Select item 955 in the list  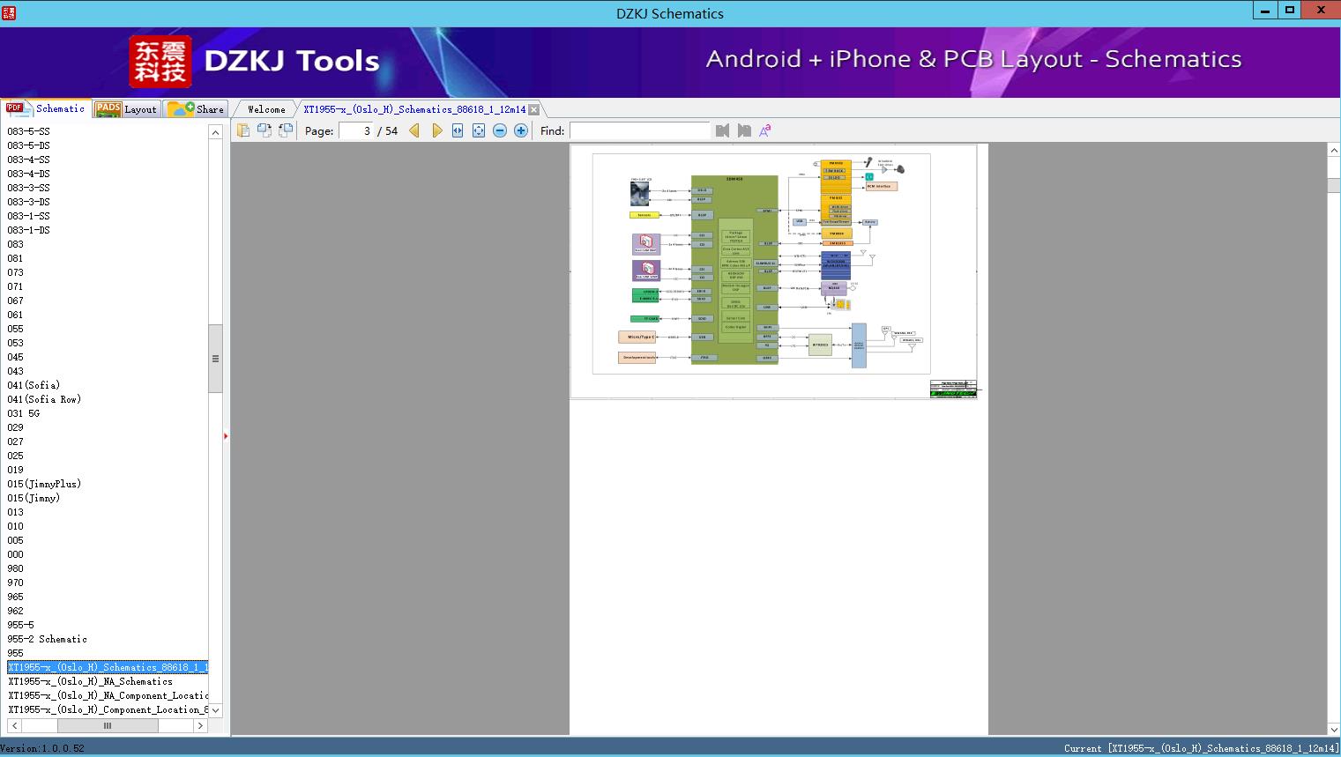click(x=16, y=653)
